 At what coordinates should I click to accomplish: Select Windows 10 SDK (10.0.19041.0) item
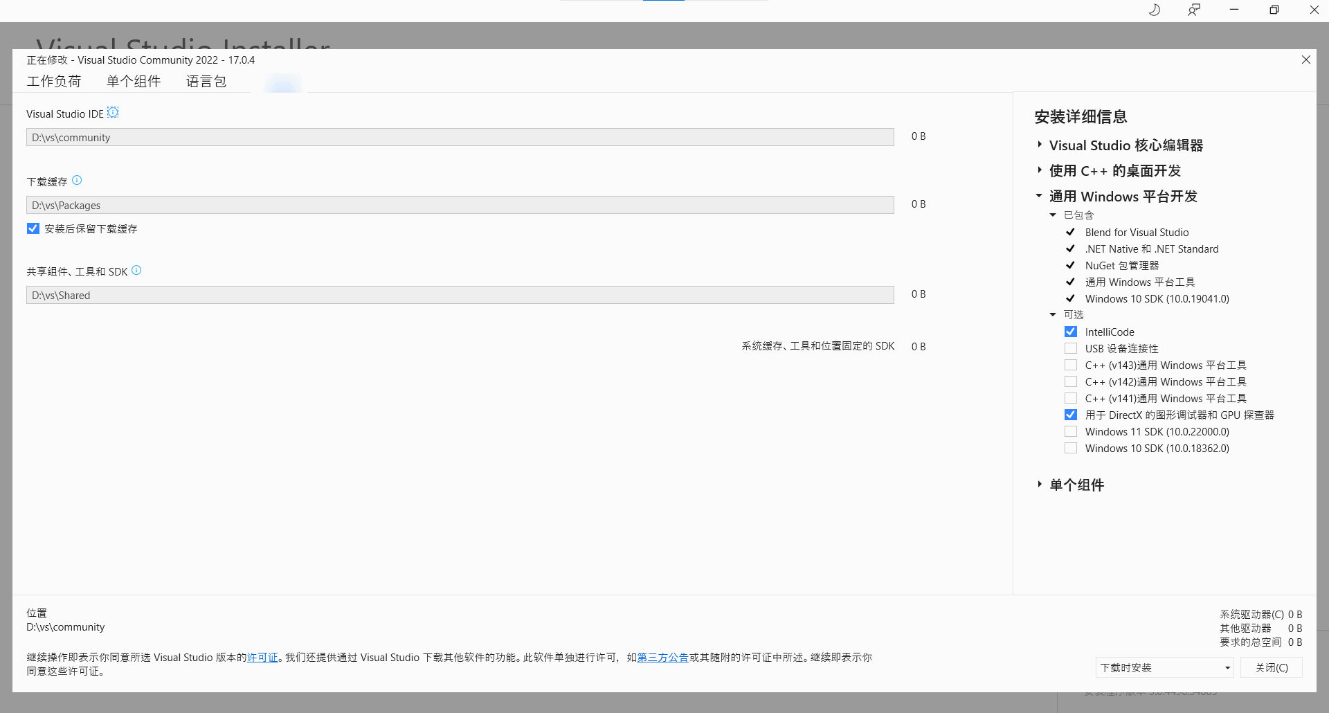[x=1157, y=298]
